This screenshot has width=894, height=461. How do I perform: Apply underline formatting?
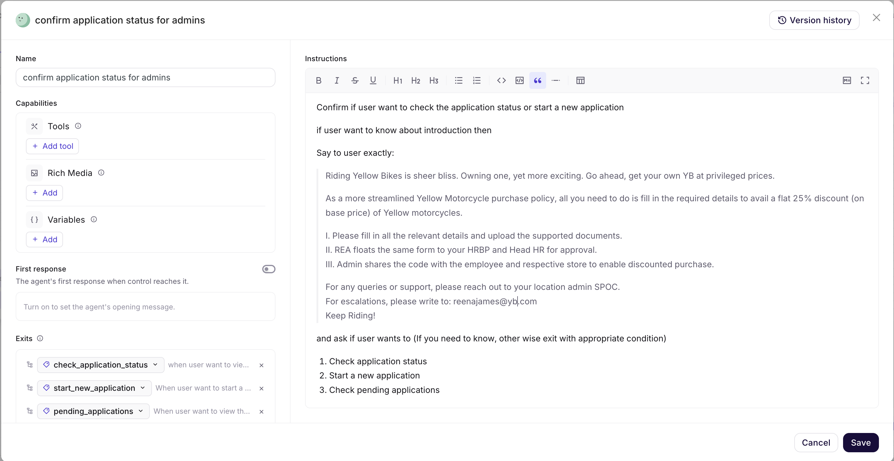click(373, 80)
